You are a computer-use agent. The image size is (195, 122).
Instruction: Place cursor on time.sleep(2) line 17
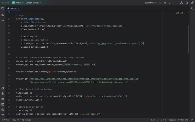[29, 36]
